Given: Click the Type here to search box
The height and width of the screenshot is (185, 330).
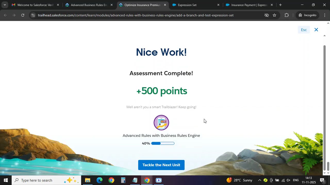Looking at the screenshot, I should (46, 180).
